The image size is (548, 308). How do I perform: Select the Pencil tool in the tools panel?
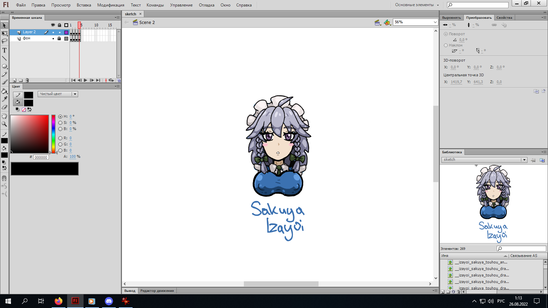point(4,74)
